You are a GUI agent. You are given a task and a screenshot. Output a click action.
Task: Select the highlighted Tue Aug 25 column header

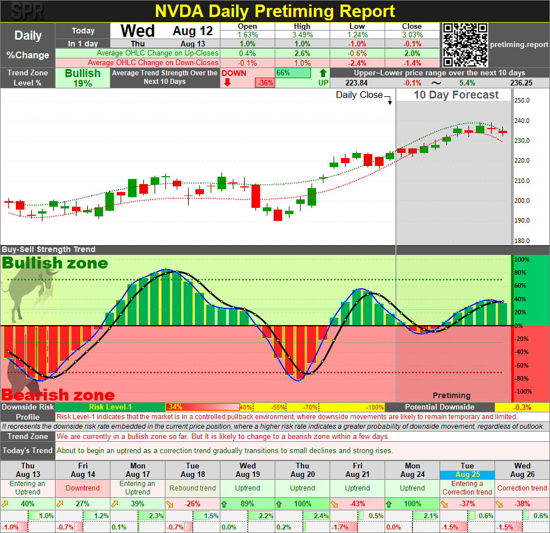tap(467, 470)
